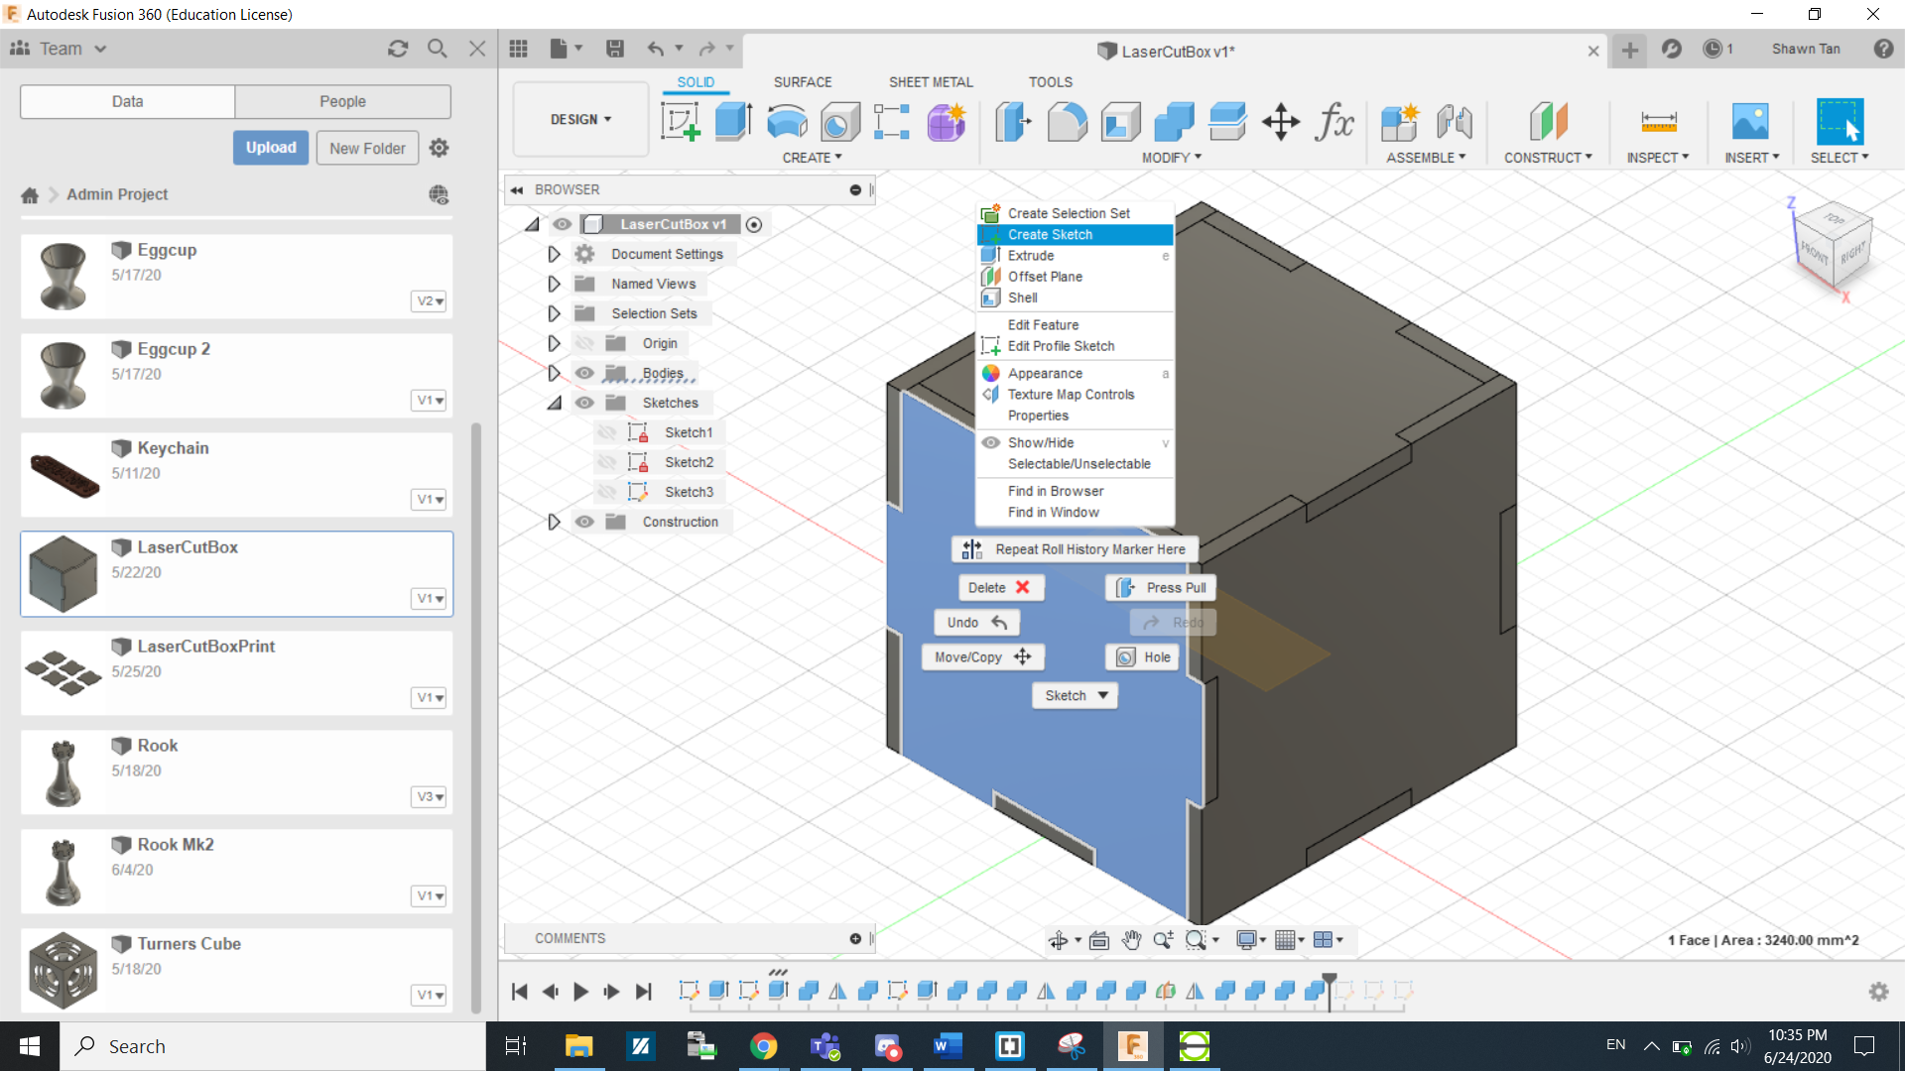Switch to the SHEET METAL tab
Viewport: 1905px width, 1071px height.
(x=931, y=82)
